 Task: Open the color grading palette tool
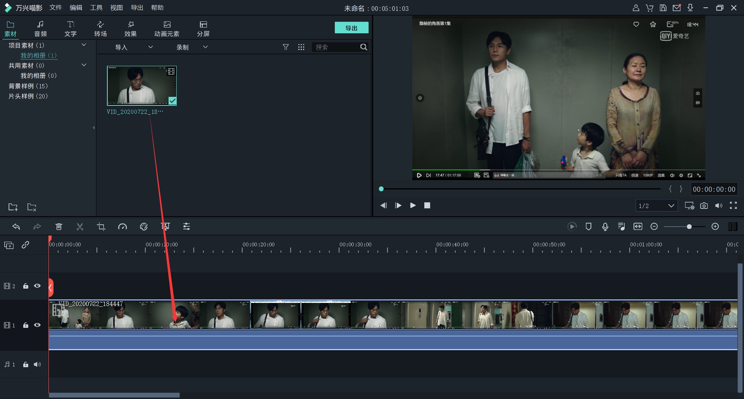tap(144, 227)
